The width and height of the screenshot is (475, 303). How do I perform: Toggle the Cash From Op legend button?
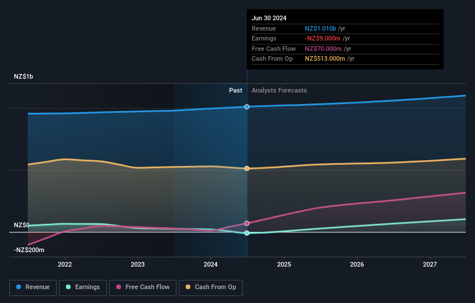(211, 287)
